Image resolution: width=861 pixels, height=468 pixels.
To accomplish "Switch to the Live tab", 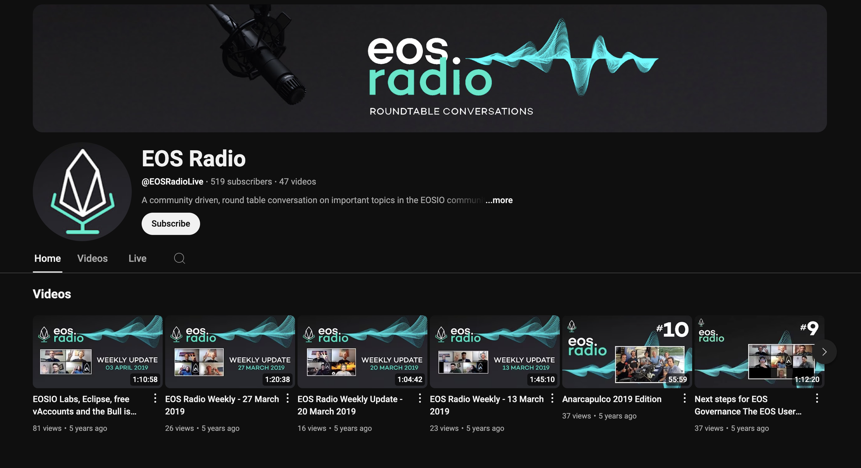I will coord(137,258).
